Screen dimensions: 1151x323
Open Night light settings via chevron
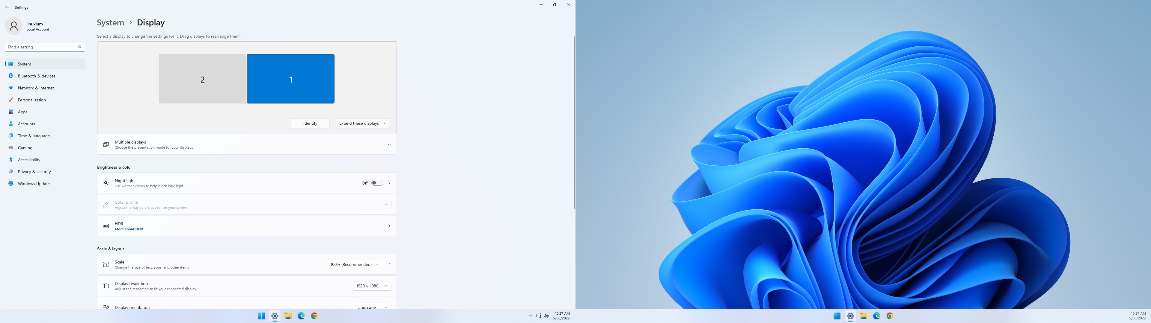[389, 183]
